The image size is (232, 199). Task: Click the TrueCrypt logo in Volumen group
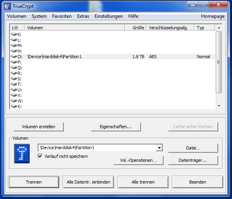22,154
